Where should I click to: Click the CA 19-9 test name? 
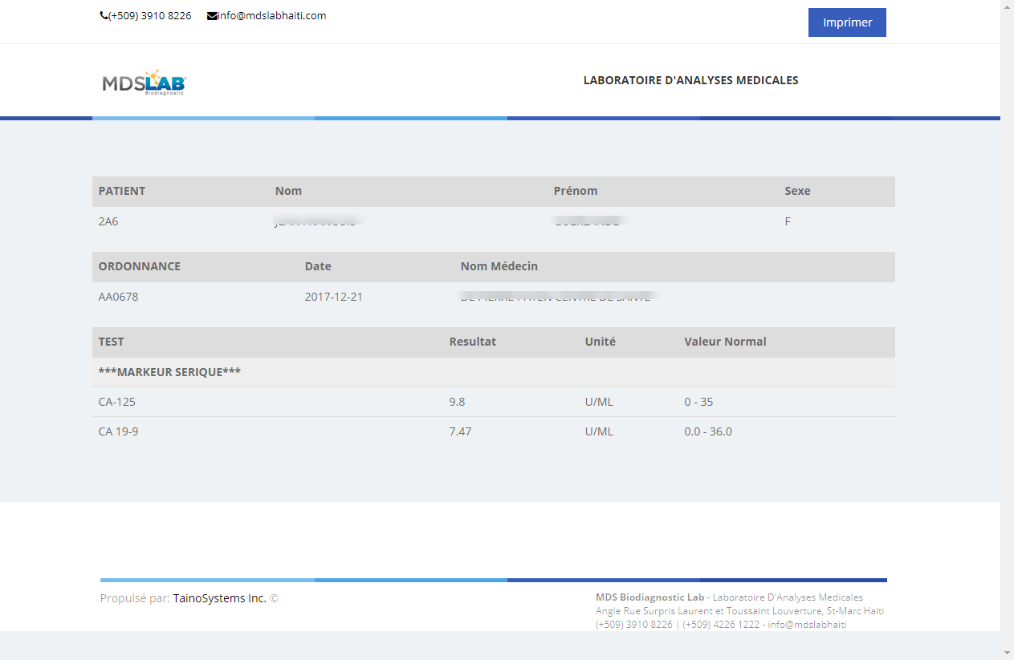(x=118, y=431)
